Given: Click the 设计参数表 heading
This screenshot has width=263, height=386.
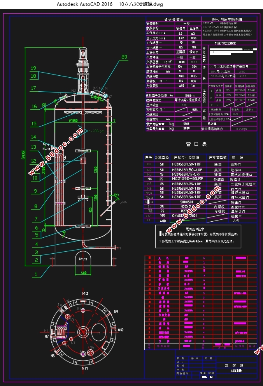Looking at the screenshot, I should (x=174, y=20).
